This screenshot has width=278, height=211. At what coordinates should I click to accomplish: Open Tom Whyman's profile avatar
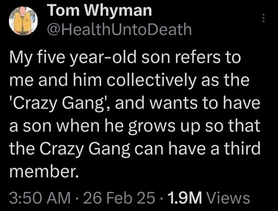23,21
